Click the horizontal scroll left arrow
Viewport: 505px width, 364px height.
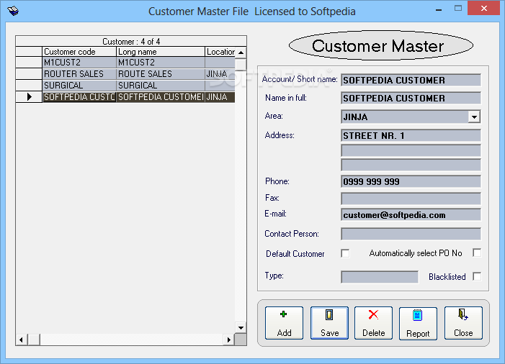(x=22, y=340)
